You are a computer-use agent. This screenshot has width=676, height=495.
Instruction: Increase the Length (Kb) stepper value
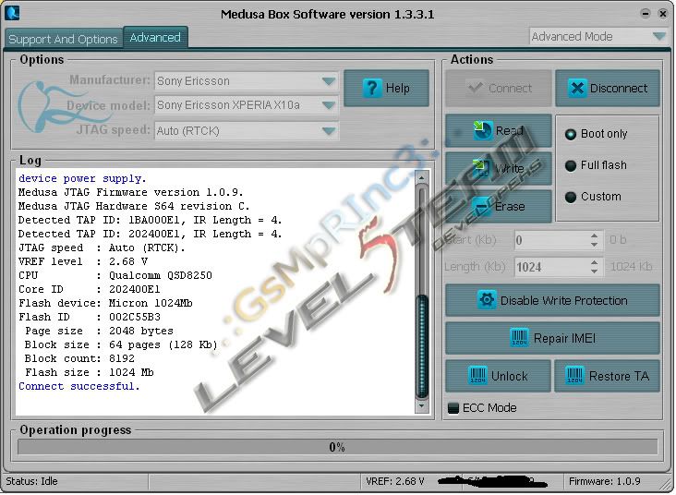[x=595, y=262]
